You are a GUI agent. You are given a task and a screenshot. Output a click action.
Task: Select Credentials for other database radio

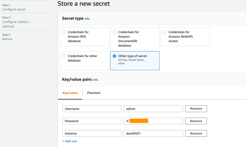64,56
